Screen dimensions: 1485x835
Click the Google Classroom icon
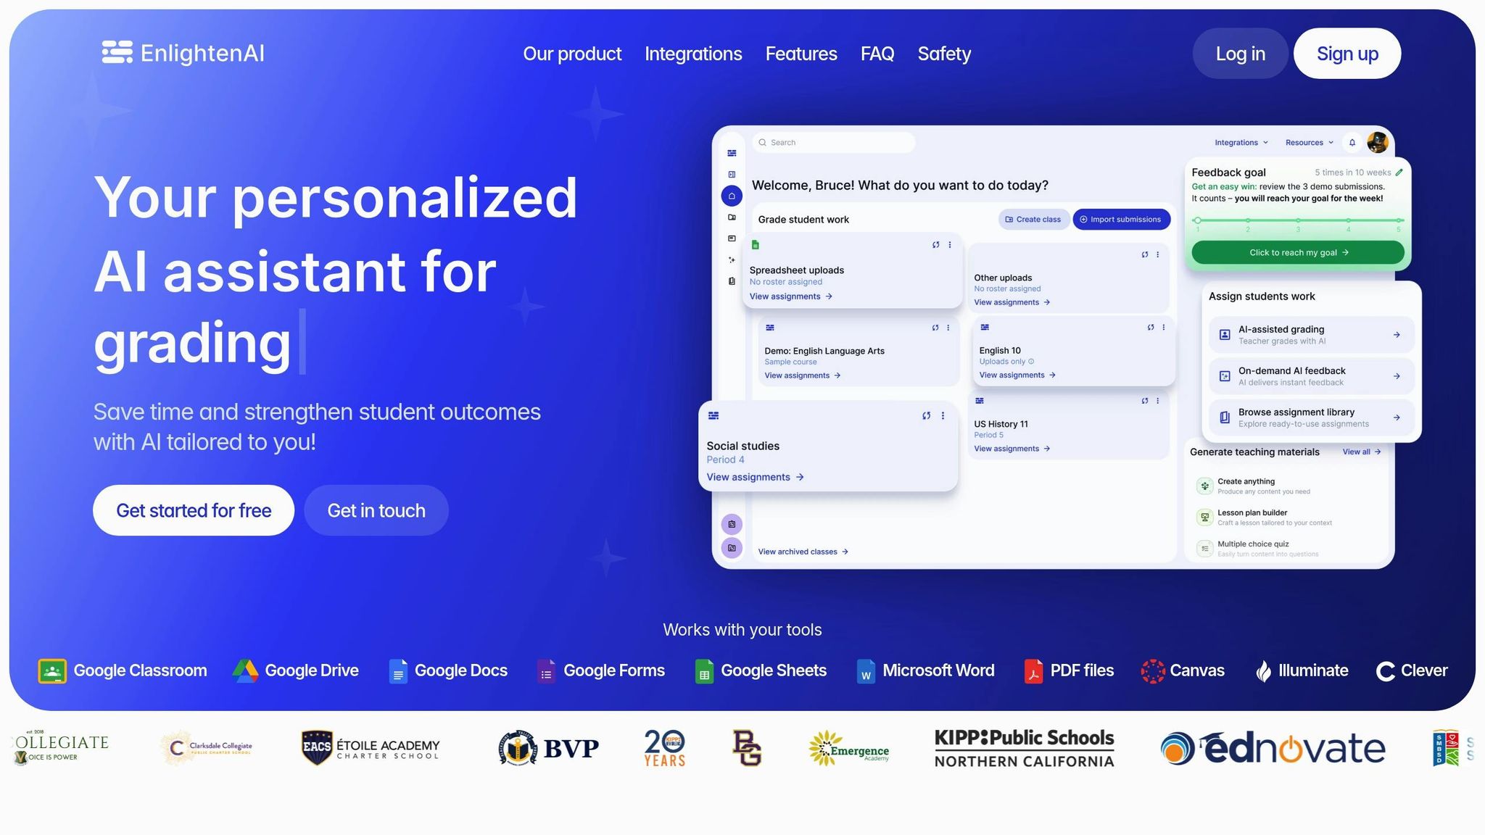[52, 671]
